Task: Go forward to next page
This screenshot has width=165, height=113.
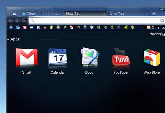Action: 18,21
